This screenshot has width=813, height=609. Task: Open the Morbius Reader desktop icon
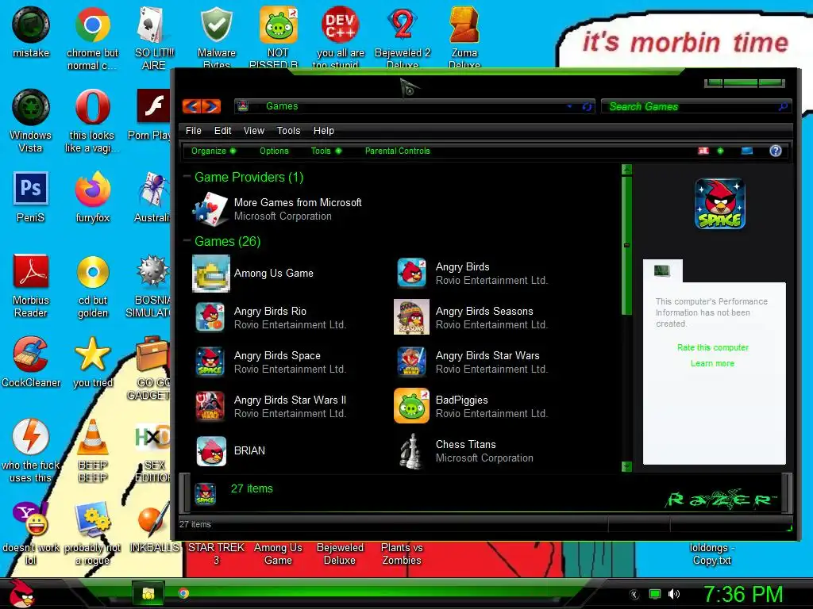tap(31, 271)
